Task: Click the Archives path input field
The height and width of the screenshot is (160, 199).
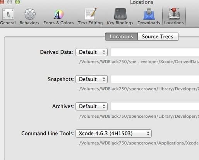Action: tap(155, 106)
